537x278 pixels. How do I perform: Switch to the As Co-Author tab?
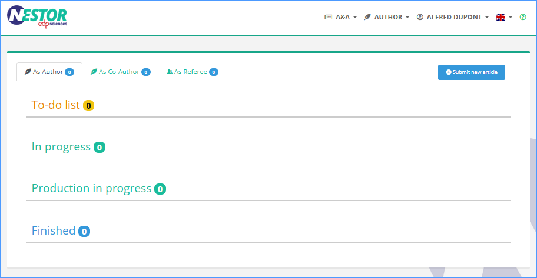pos(120,72)
